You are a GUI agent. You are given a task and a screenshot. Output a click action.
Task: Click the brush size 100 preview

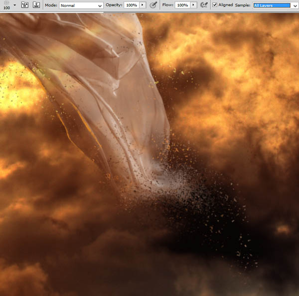coord(6,5)
